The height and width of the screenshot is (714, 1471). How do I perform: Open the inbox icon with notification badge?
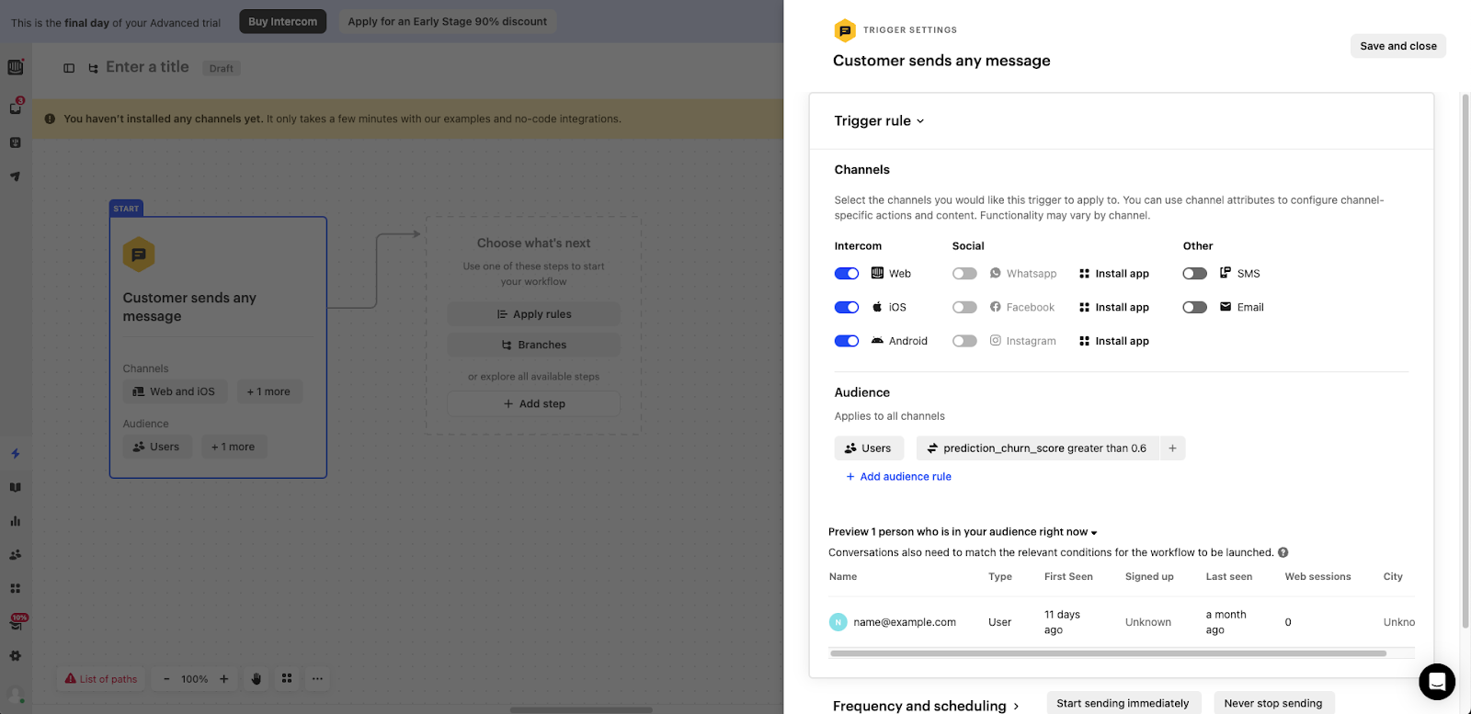16,108
